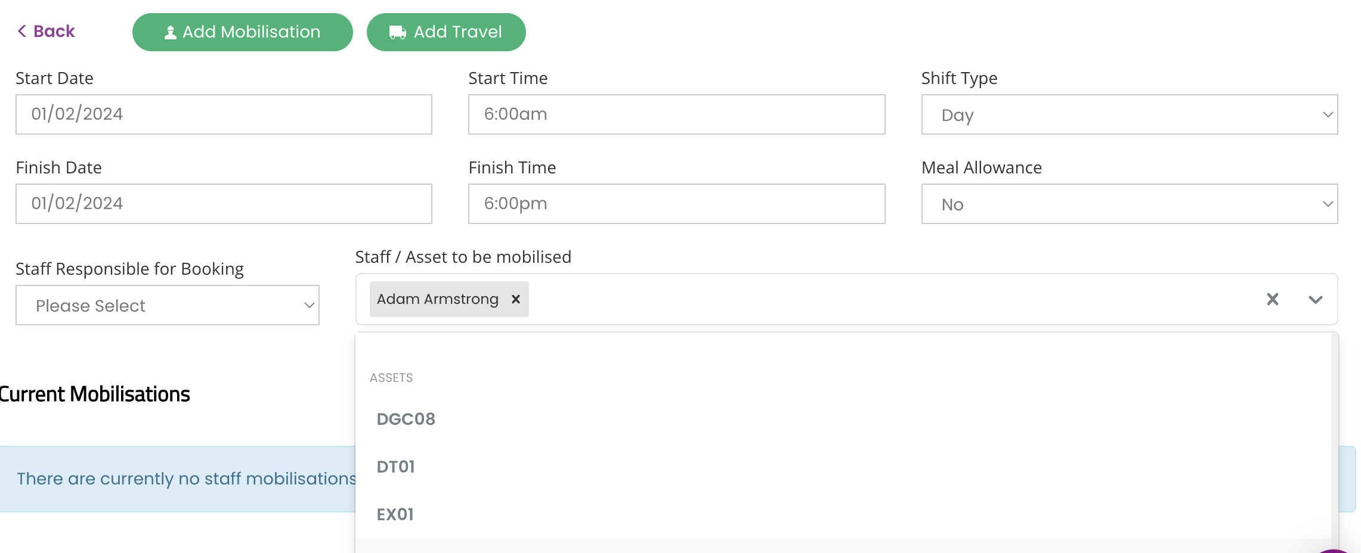Click the Finish Time field

(x=677, y=204)
